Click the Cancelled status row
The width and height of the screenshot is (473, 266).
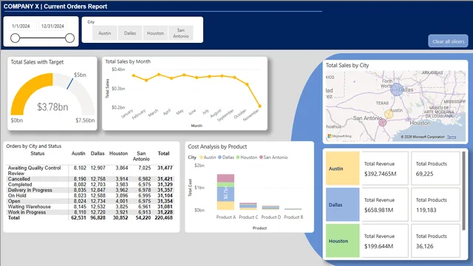90,179
